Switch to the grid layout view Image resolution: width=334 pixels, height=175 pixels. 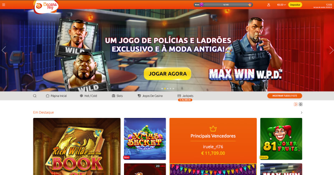[301, 104]
